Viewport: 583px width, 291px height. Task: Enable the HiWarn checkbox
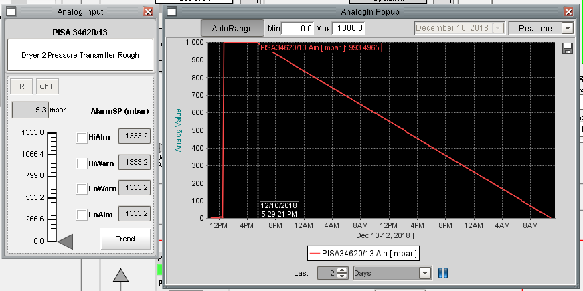point(82,163)
